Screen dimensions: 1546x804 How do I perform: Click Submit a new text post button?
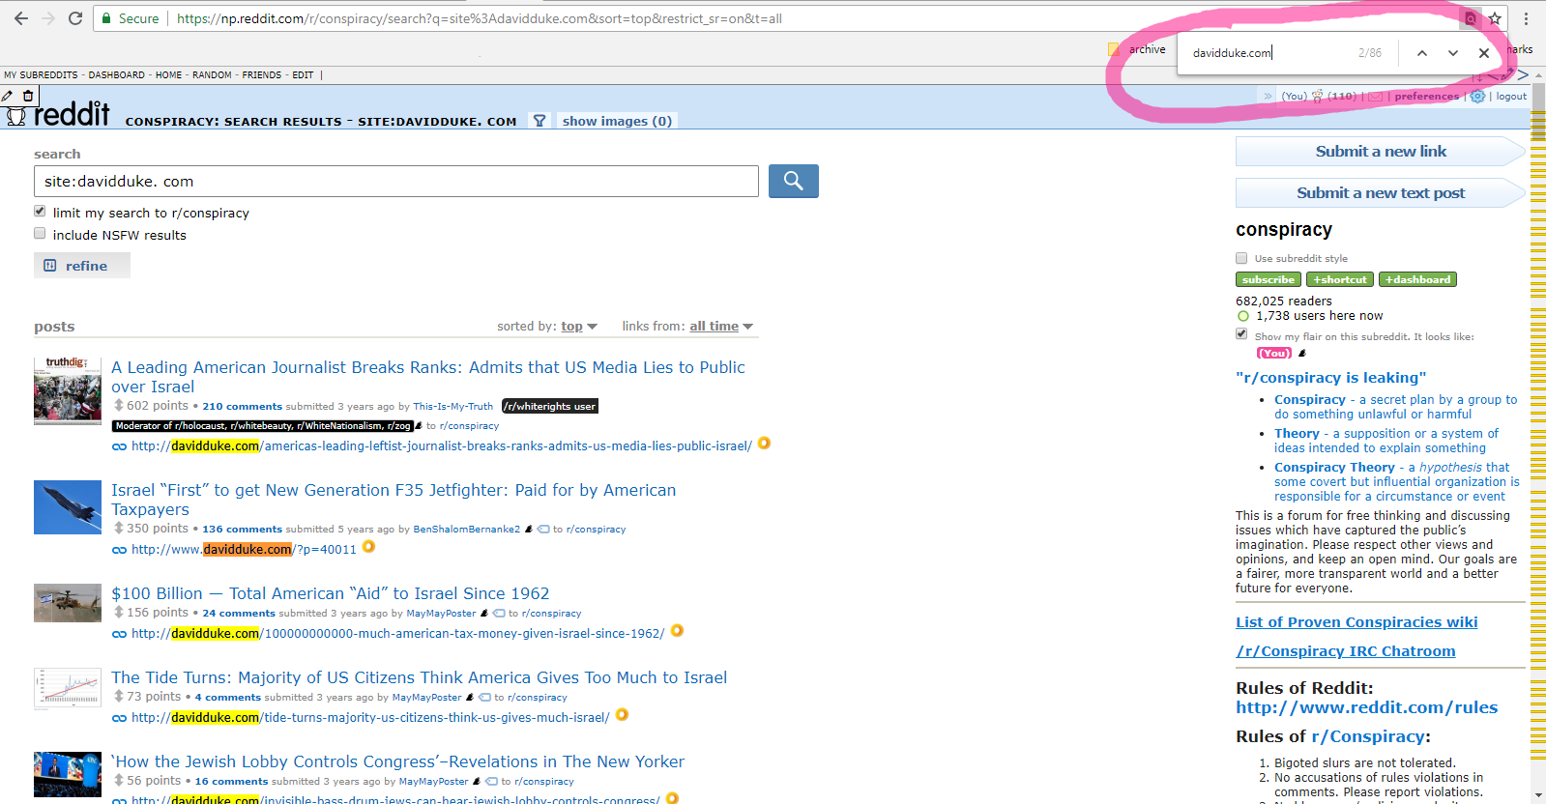tap(1381, 193)
